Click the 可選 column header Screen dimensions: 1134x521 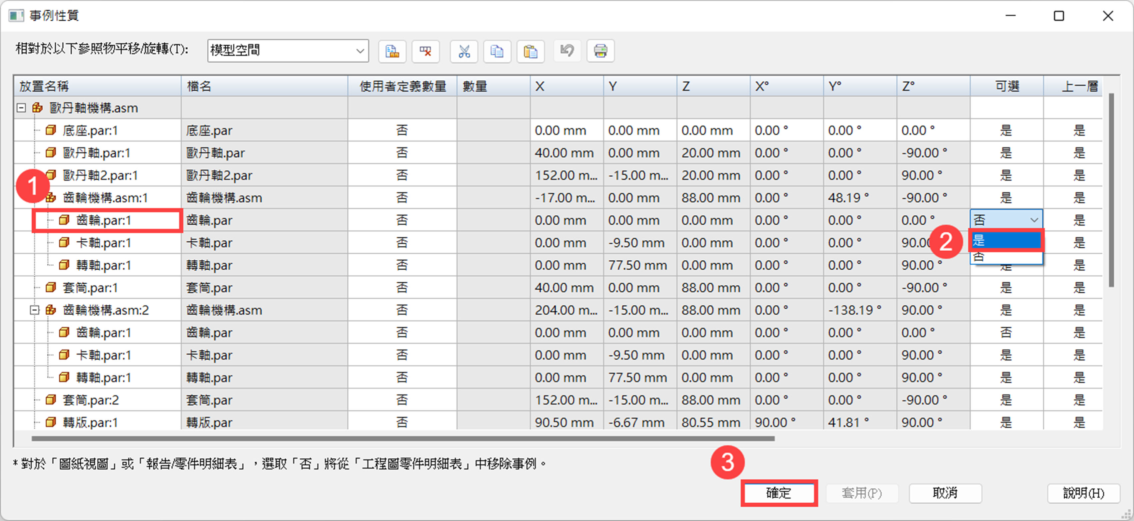[1007, 86]
